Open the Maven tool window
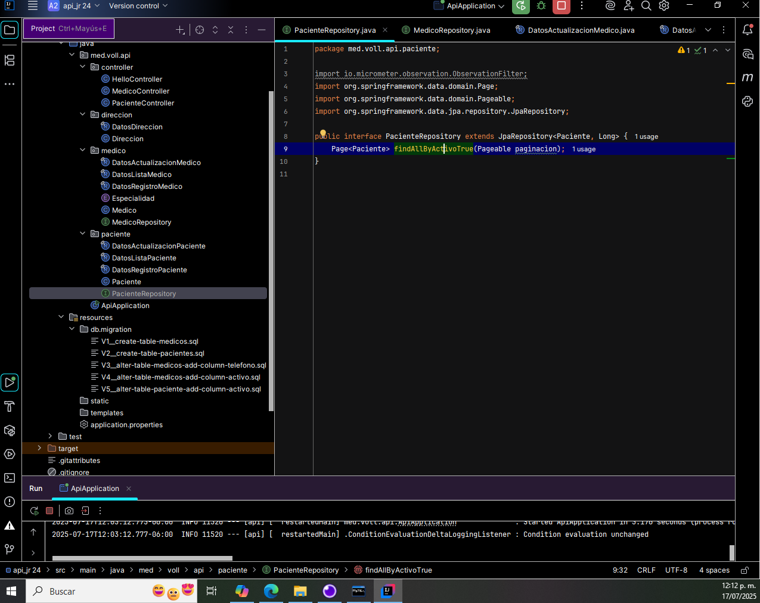Viewport: 760px width, 603px height. coord(747,77)
